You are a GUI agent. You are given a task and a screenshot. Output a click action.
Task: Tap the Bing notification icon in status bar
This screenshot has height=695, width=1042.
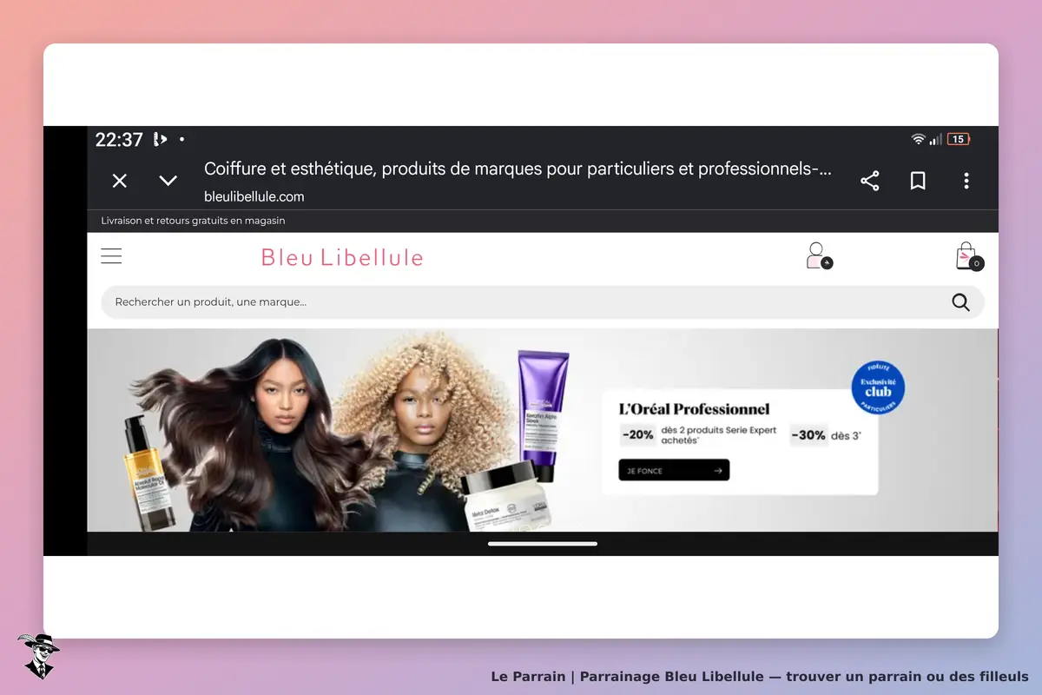160,139
